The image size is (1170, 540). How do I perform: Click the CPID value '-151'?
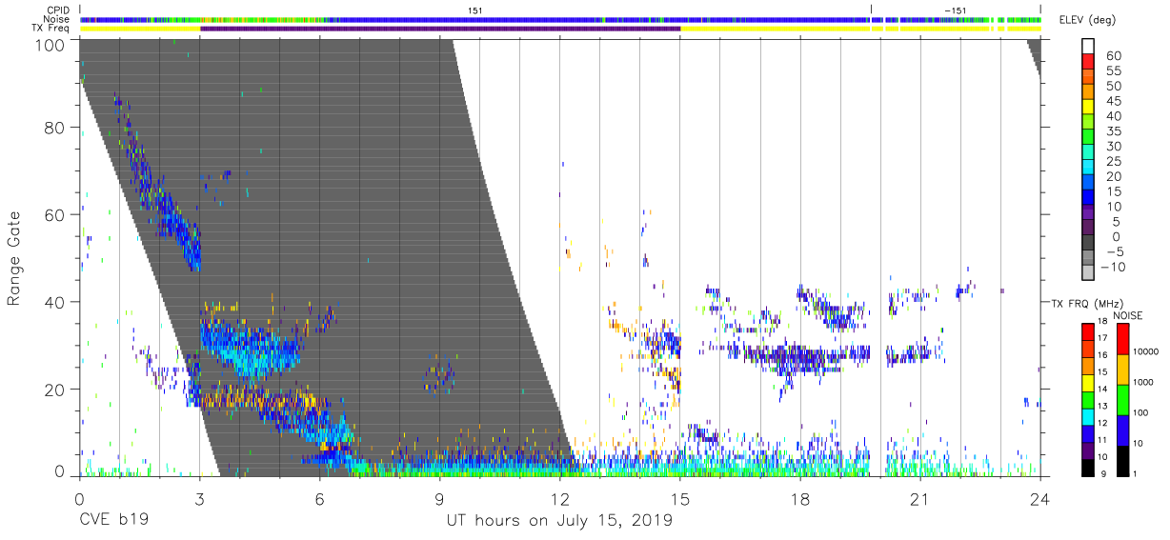[955, 10]
